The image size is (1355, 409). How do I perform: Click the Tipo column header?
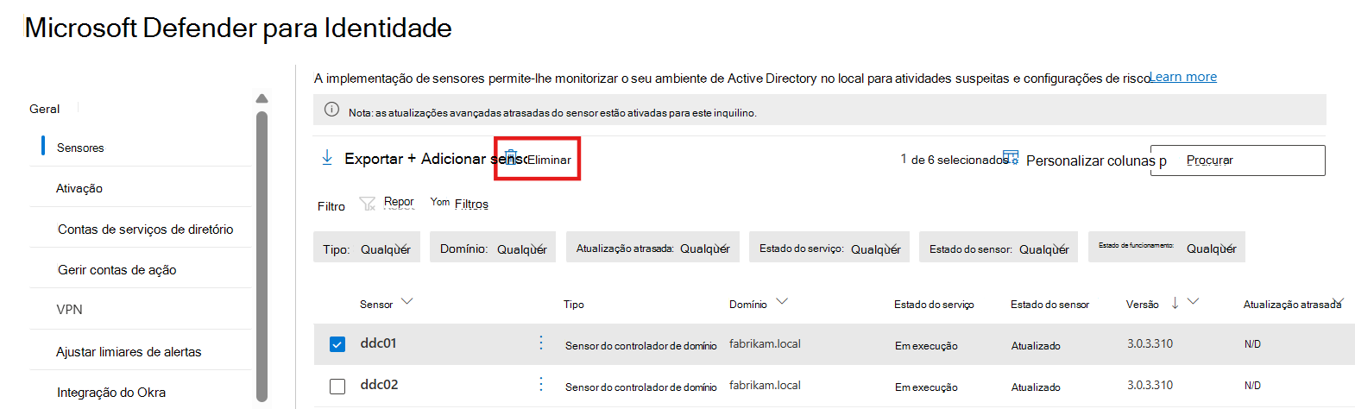point(574,304)
